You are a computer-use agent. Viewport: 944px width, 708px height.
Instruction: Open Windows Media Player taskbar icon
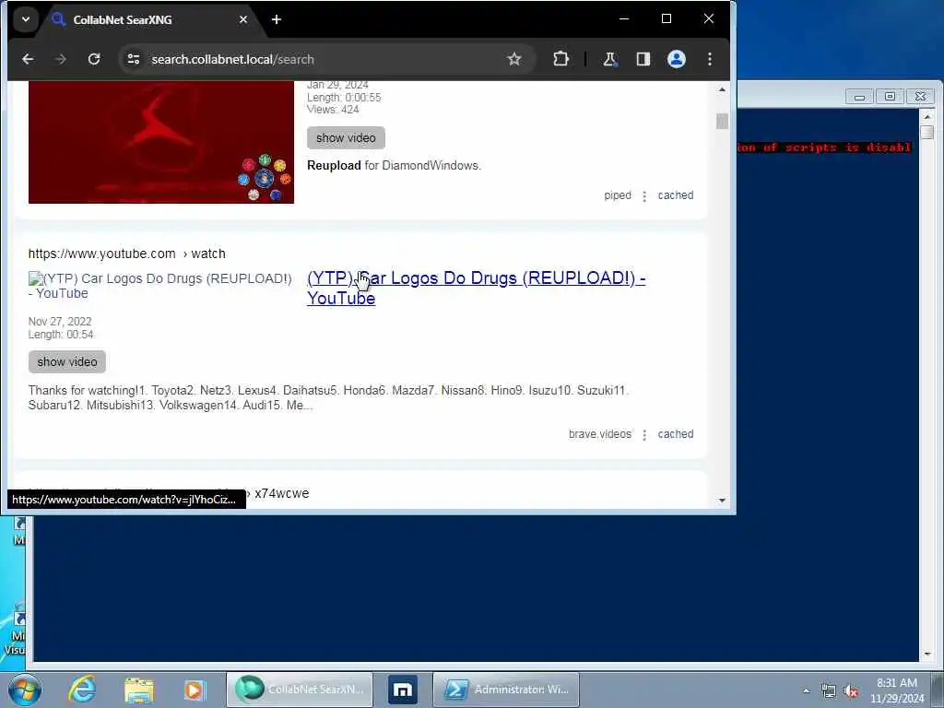tap(195, 690)
